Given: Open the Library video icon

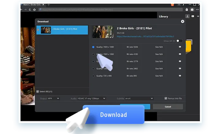Looking at the screenshot, I should [193, 16].
